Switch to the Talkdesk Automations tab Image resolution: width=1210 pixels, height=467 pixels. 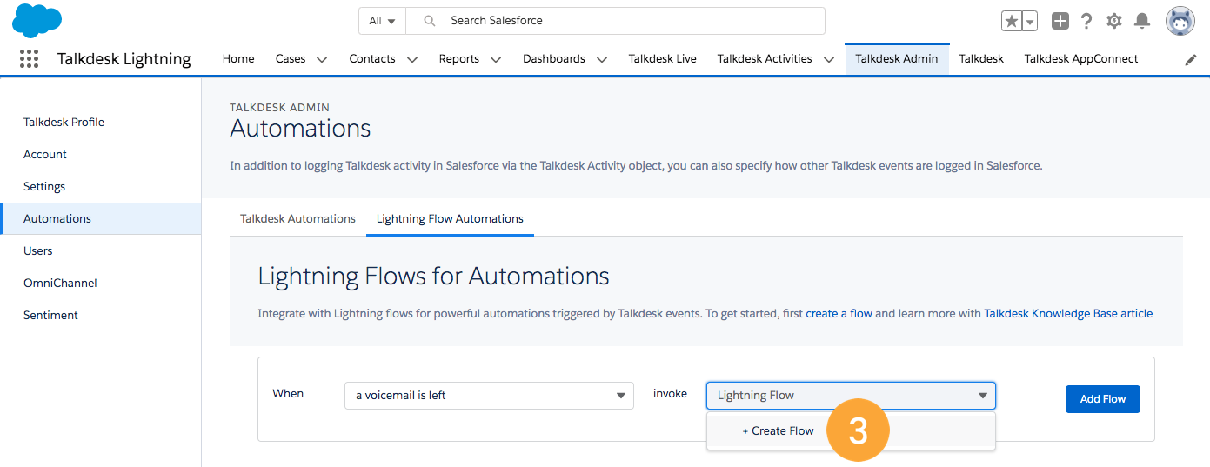(297, 218)
